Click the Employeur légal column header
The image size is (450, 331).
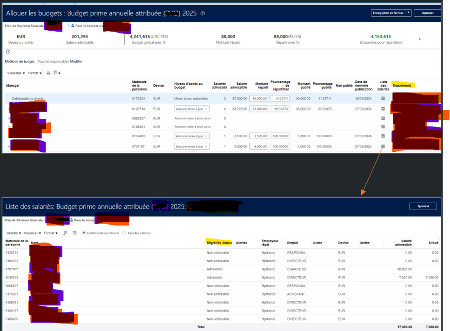coord(270,243)
